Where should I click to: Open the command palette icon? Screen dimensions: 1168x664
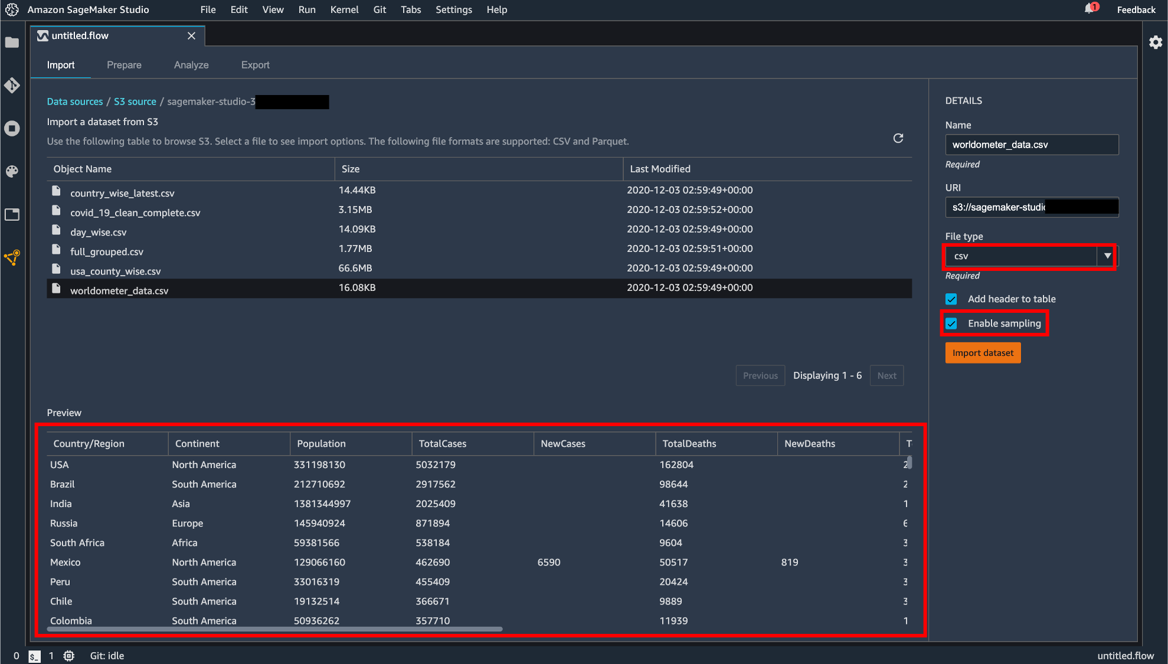[x=12, y=171]
